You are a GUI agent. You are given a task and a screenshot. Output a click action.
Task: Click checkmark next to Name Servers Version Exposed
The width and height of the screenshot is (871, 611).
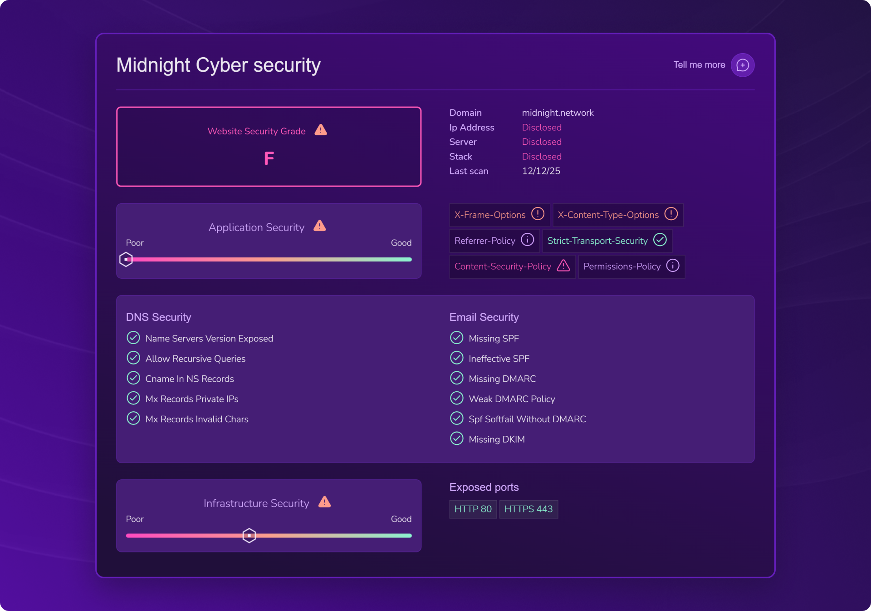(x=133, y=338)
